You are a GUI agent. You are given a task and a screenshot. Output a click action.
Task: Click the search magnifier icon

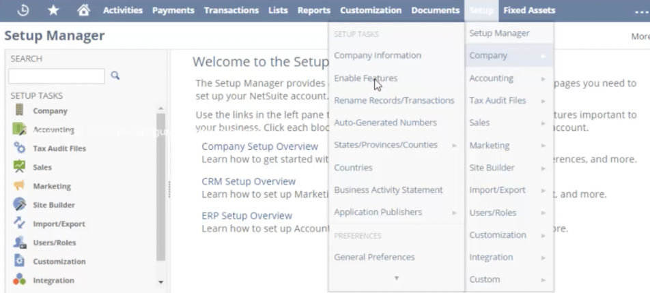(115, 76)
